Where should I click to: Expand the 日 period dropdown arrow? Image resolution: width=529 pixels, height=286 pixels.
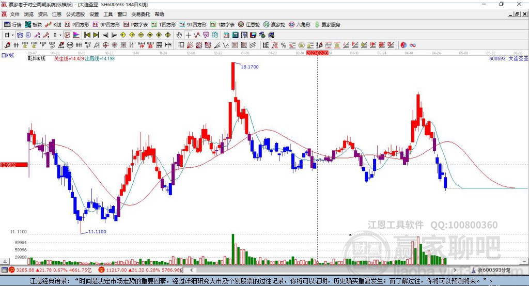click(x=12, y=35)
